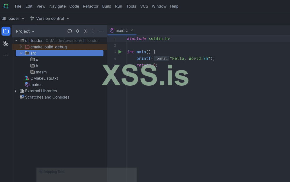Click Select Opened File crosshair icon
Image resolution: width=290 pixels, height=182 pixels.
70,31
